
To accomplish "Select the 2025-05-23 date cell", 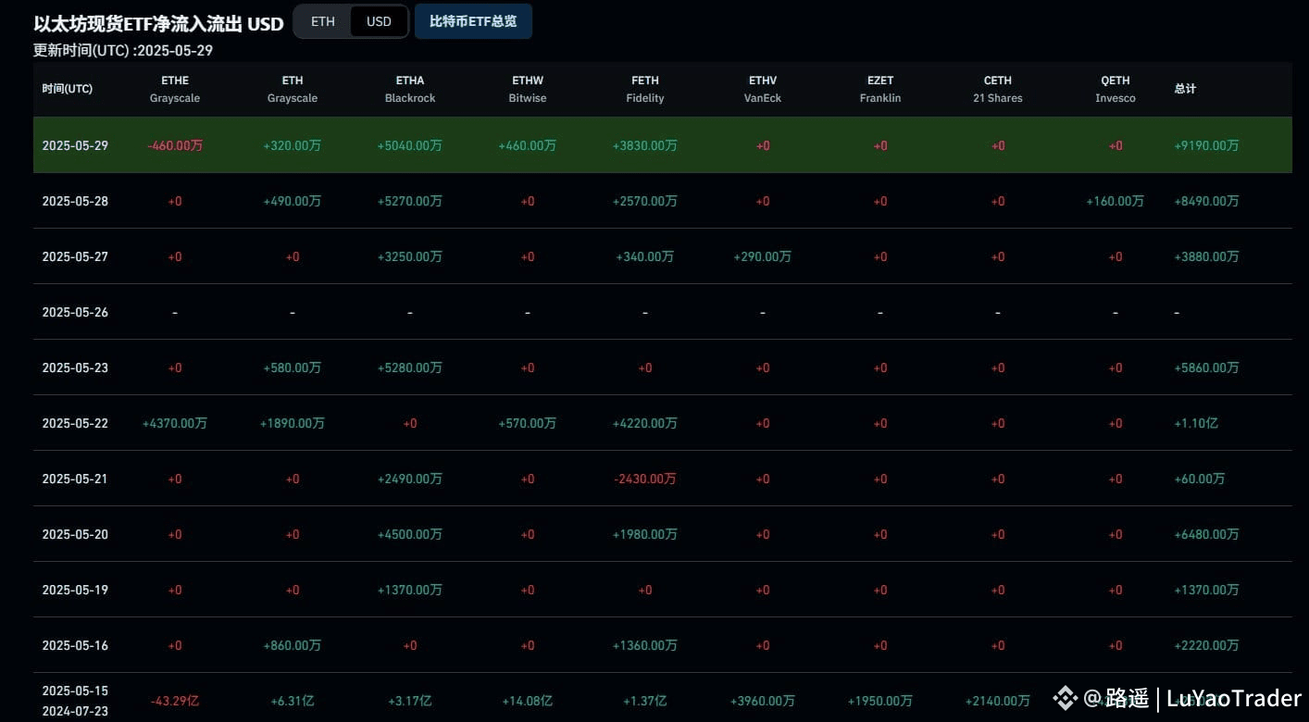I will [75, 367].
